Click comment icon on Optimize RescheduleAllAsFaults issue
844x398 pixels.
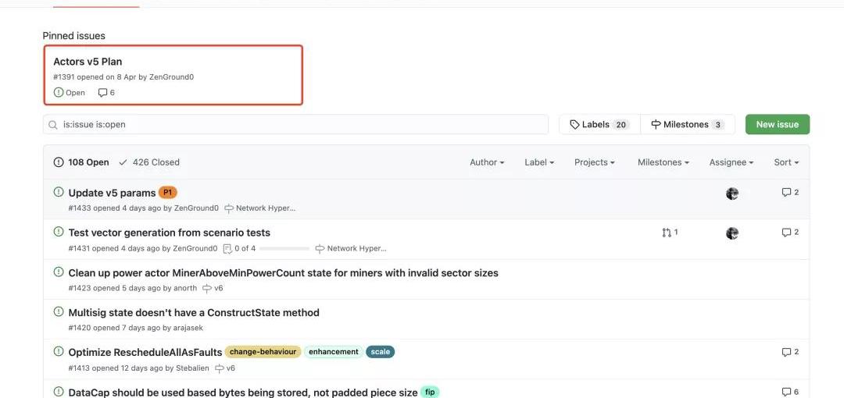(786, 352)
